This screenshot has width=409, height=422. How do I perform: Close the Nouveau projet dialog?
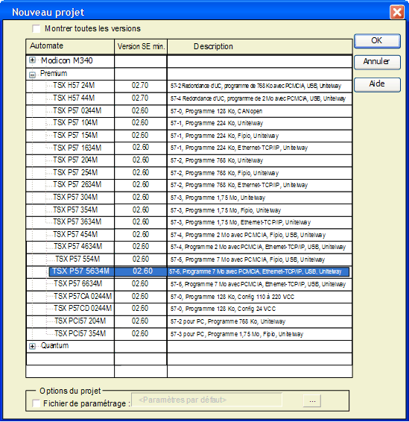point(397,12)
